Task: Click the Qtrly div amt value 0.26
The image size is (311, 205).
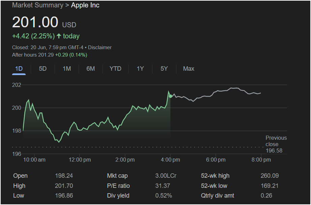Action: pos(266,196)
